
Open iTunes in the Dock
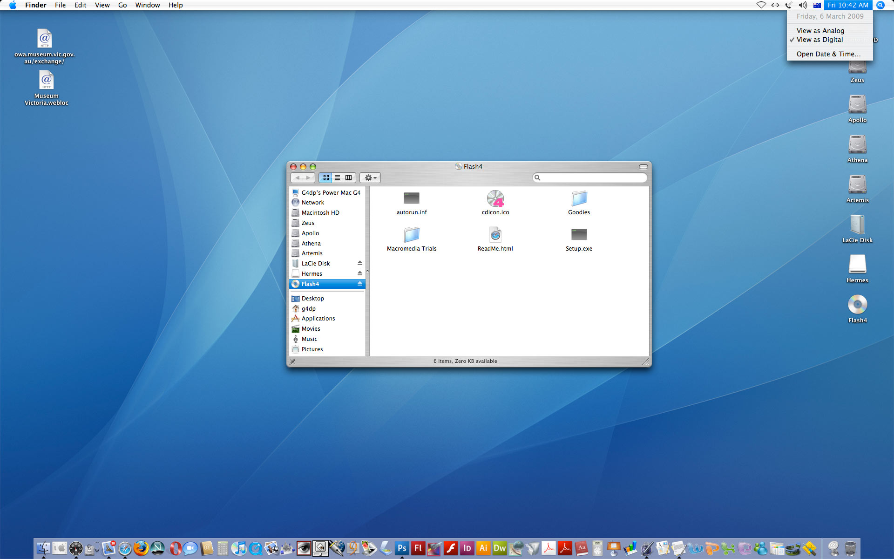[x=238, y=548]
